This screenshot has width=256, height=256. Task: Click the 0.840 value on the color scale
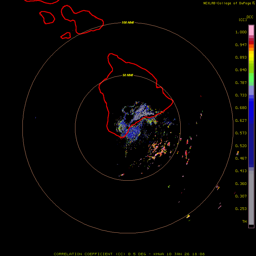tap(241, 70)
